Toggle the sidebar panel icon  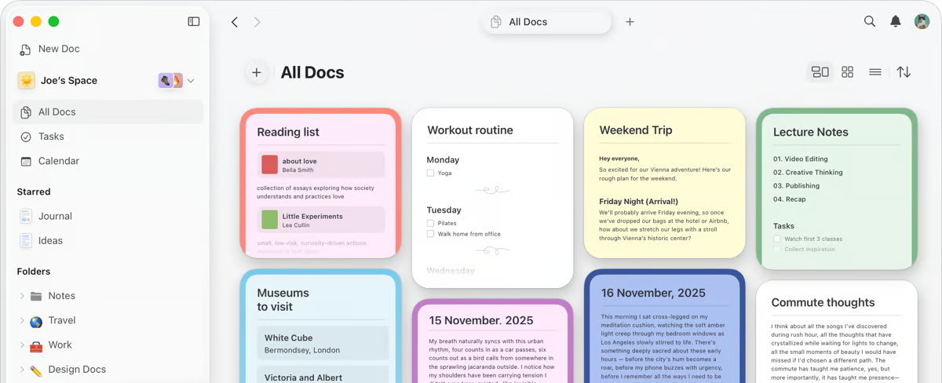(194, 22)
